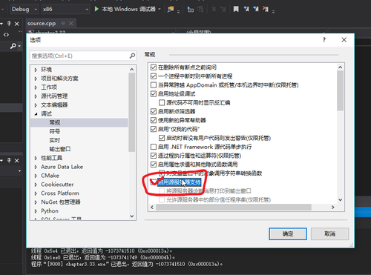Start debugging with 本地 Windows 调试器

(x=125, y=9)
